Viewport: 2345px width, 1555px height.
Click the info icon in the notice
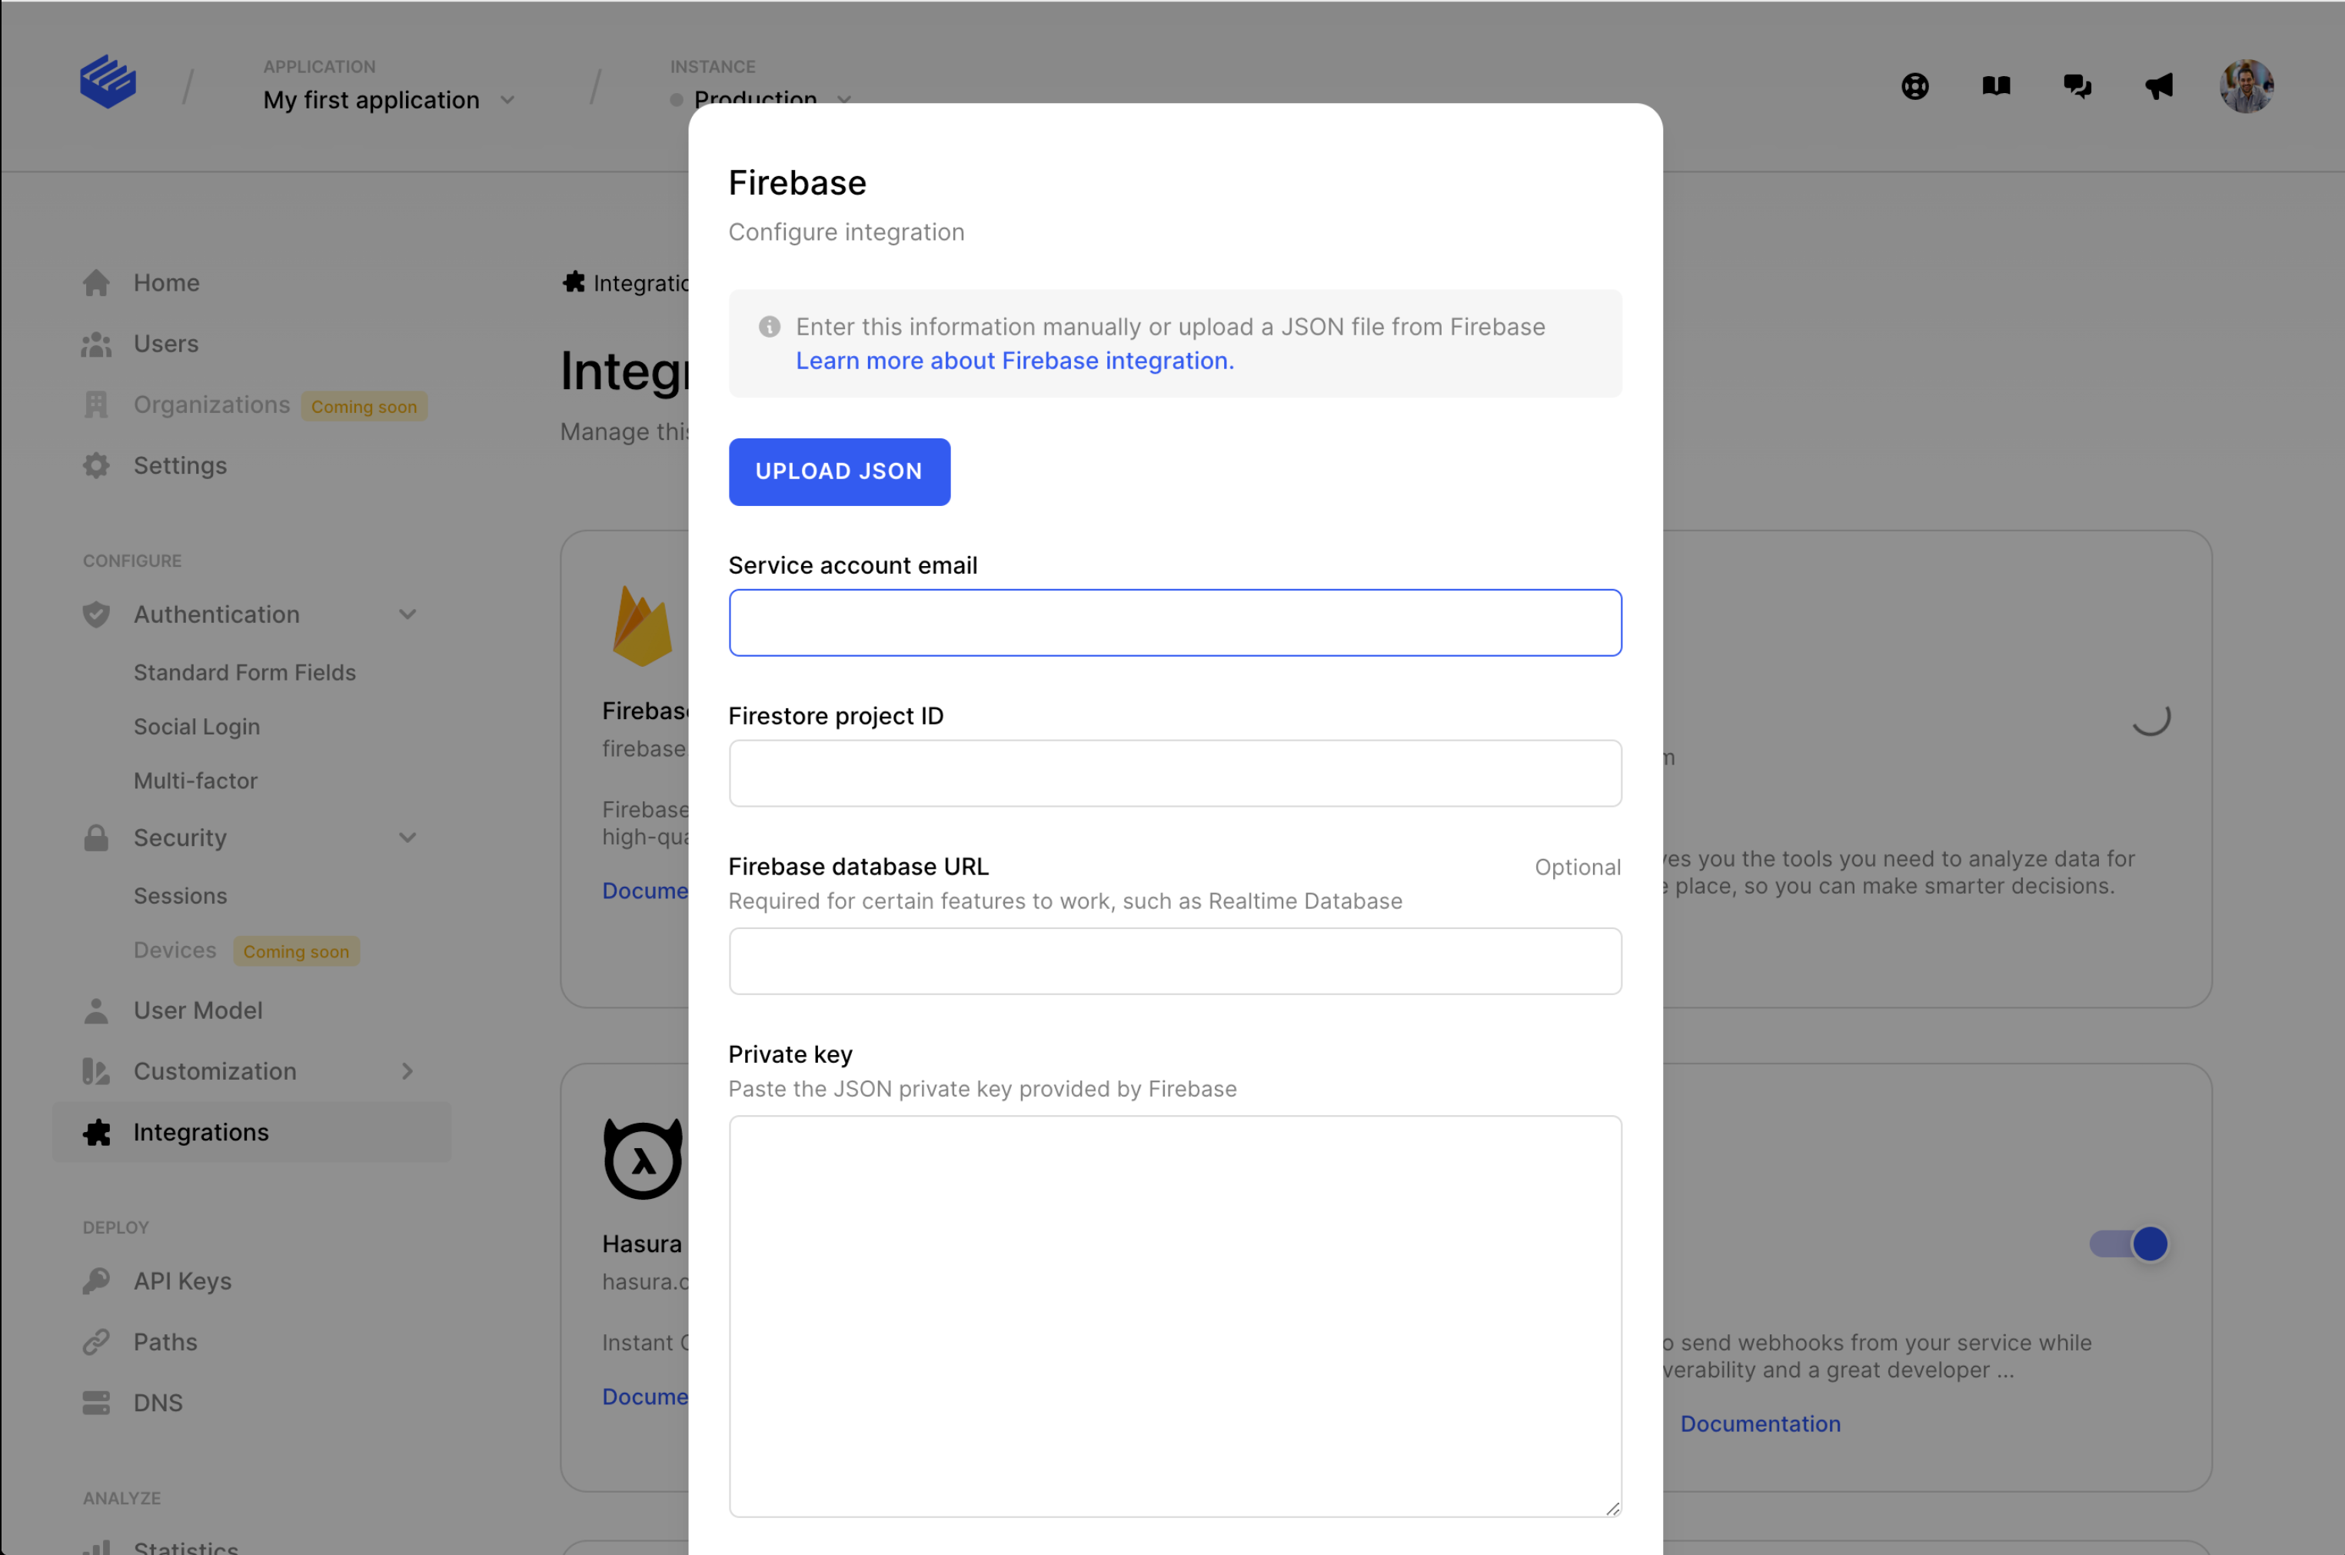(x=770, y=326)
